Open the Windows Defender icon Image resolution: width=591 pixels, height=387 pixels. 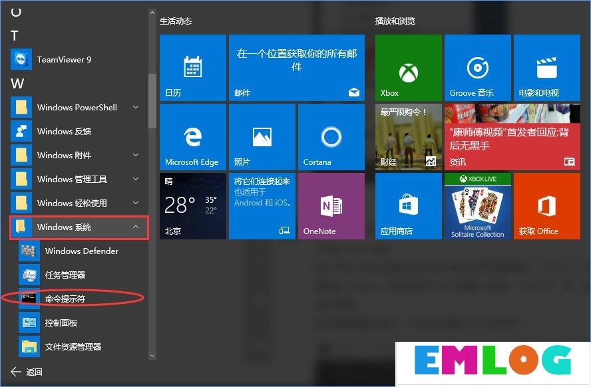coord(29,251)
